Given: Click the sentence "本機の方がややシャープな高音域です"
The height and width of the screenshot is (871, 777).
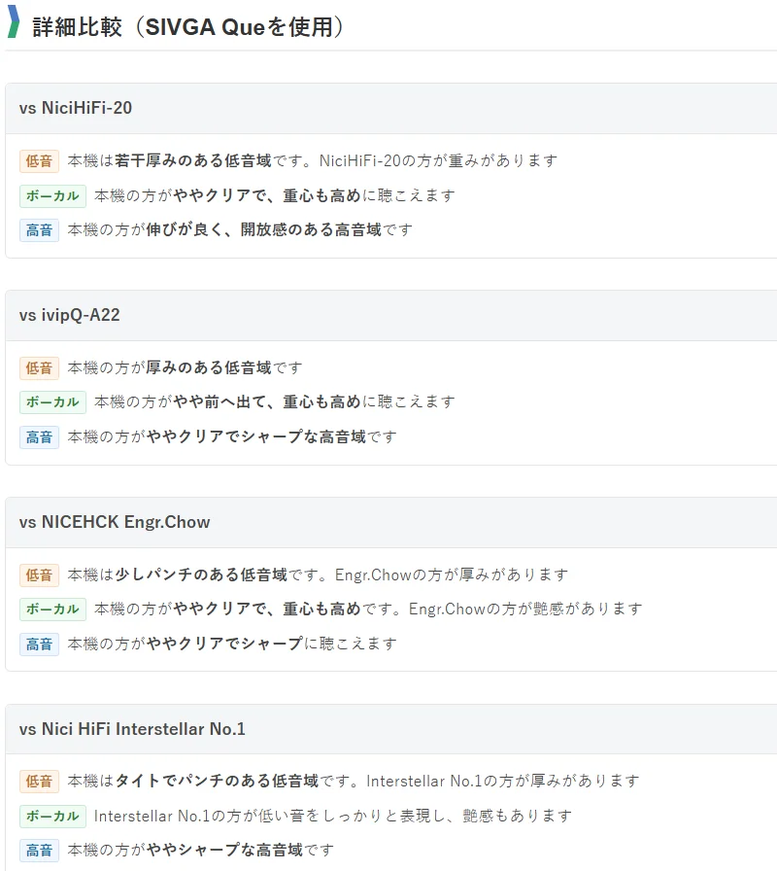Looking at the screenshot, I should click(200, 851).
